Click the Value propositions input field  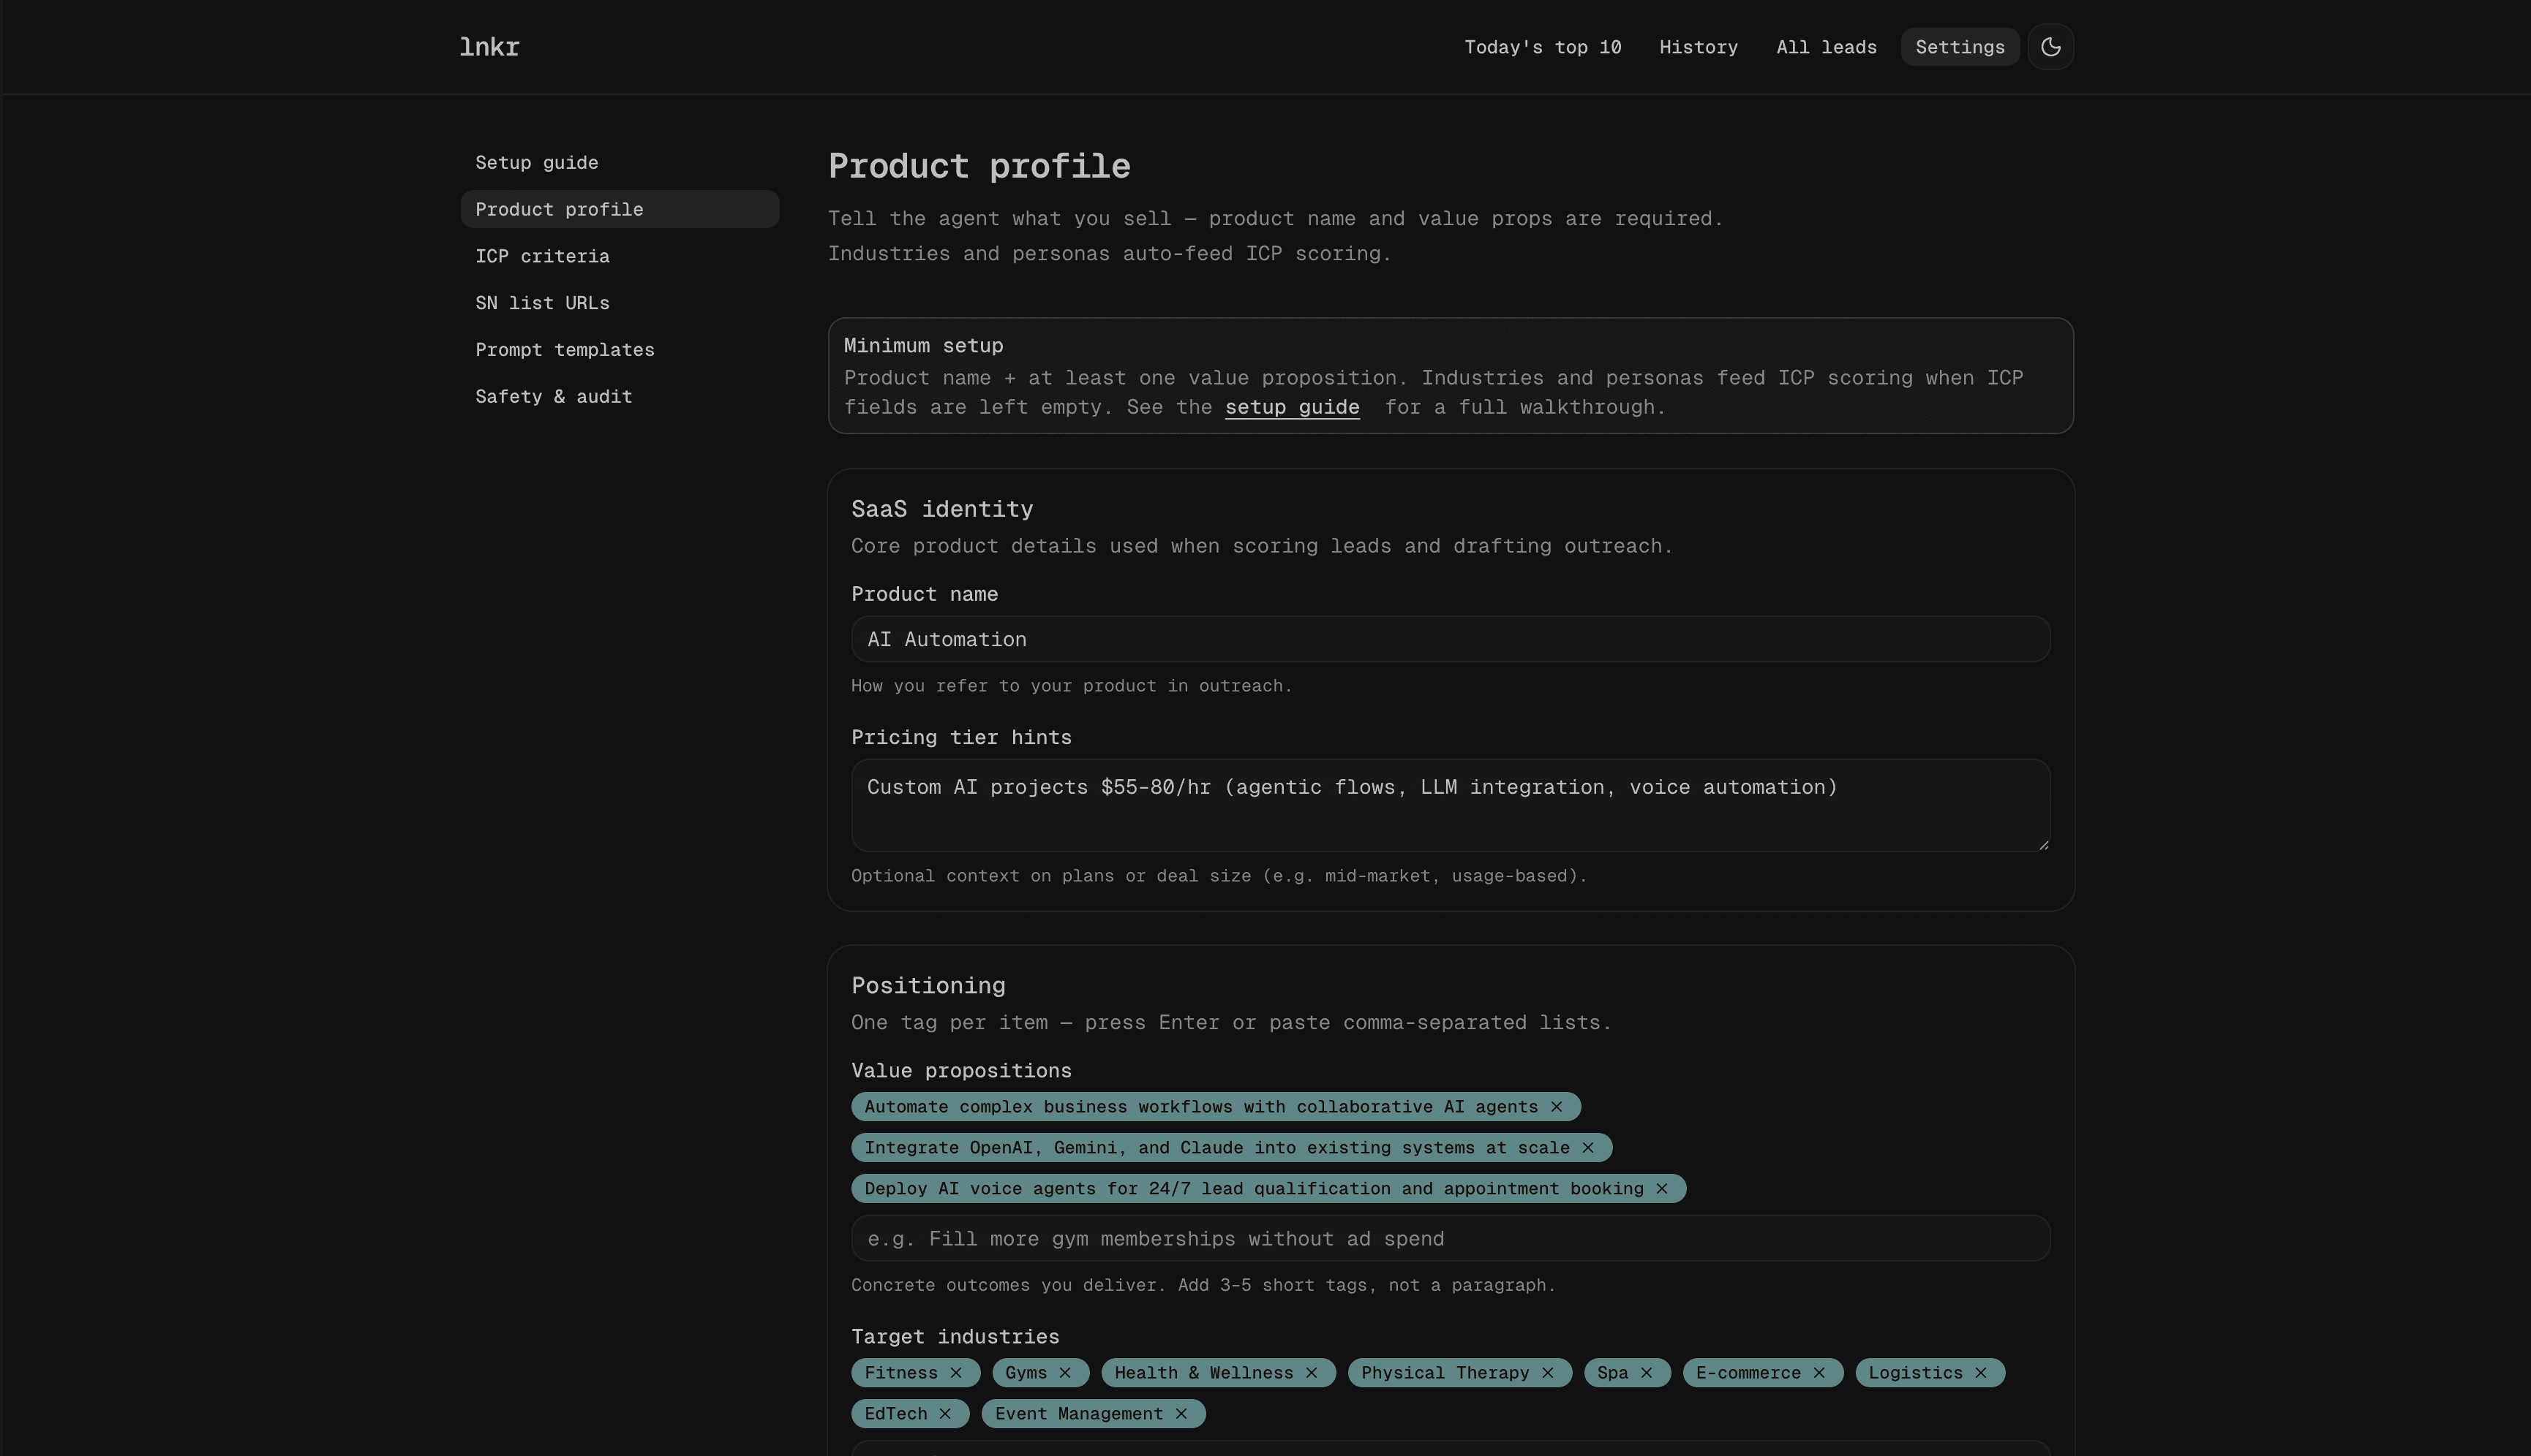pyautogui.click(x=1450, y=1239)
